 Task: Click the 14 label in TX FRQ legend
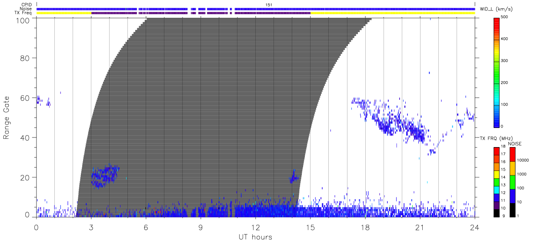(x=504, y=177)
